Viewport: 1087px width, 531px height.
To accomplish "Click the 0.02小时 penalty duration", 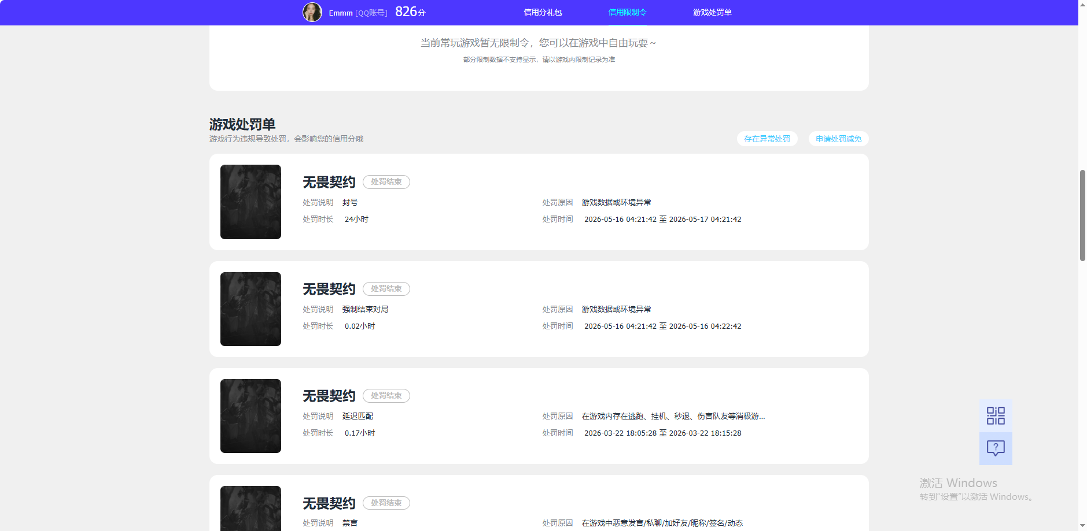I will (360, 326).
